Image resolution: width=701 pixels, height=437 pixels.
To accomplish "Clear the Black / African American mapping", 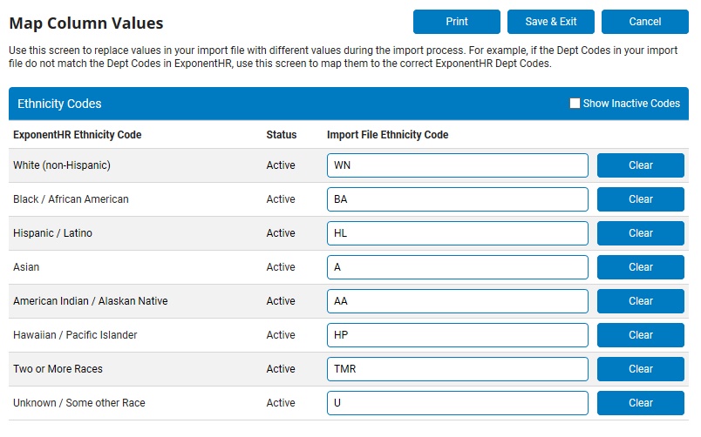I will pos(641,199).
